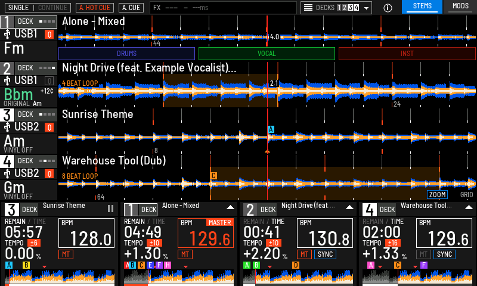
Task: Change ±10 tempo range on Night Drive deck
Action: pos(274,243)
